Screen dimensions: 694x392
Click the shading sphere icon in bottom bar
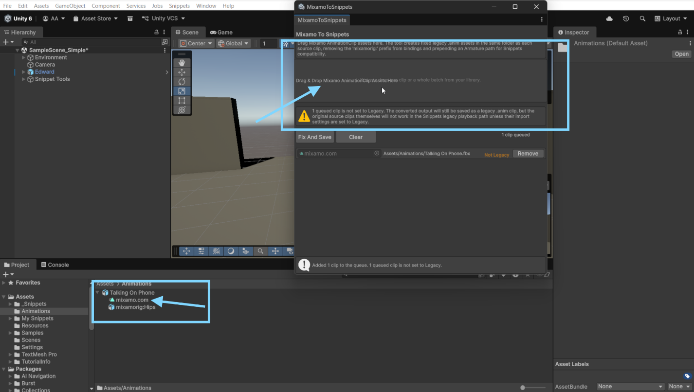click(x=231, y=251)
